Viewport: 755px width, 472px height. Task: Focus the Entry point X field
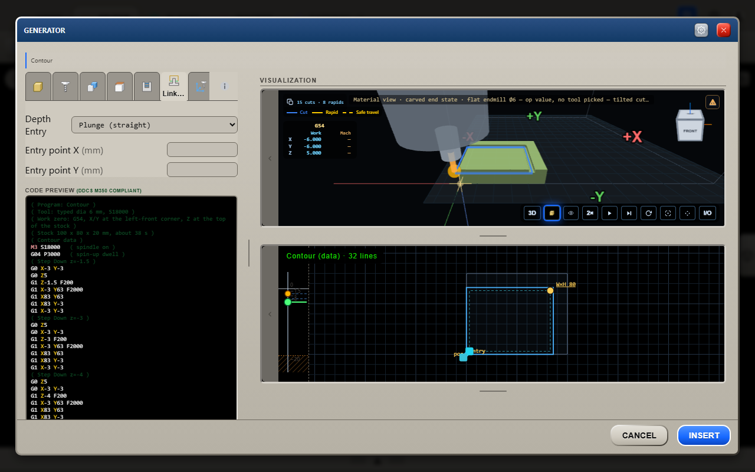[x=202, y=150]
